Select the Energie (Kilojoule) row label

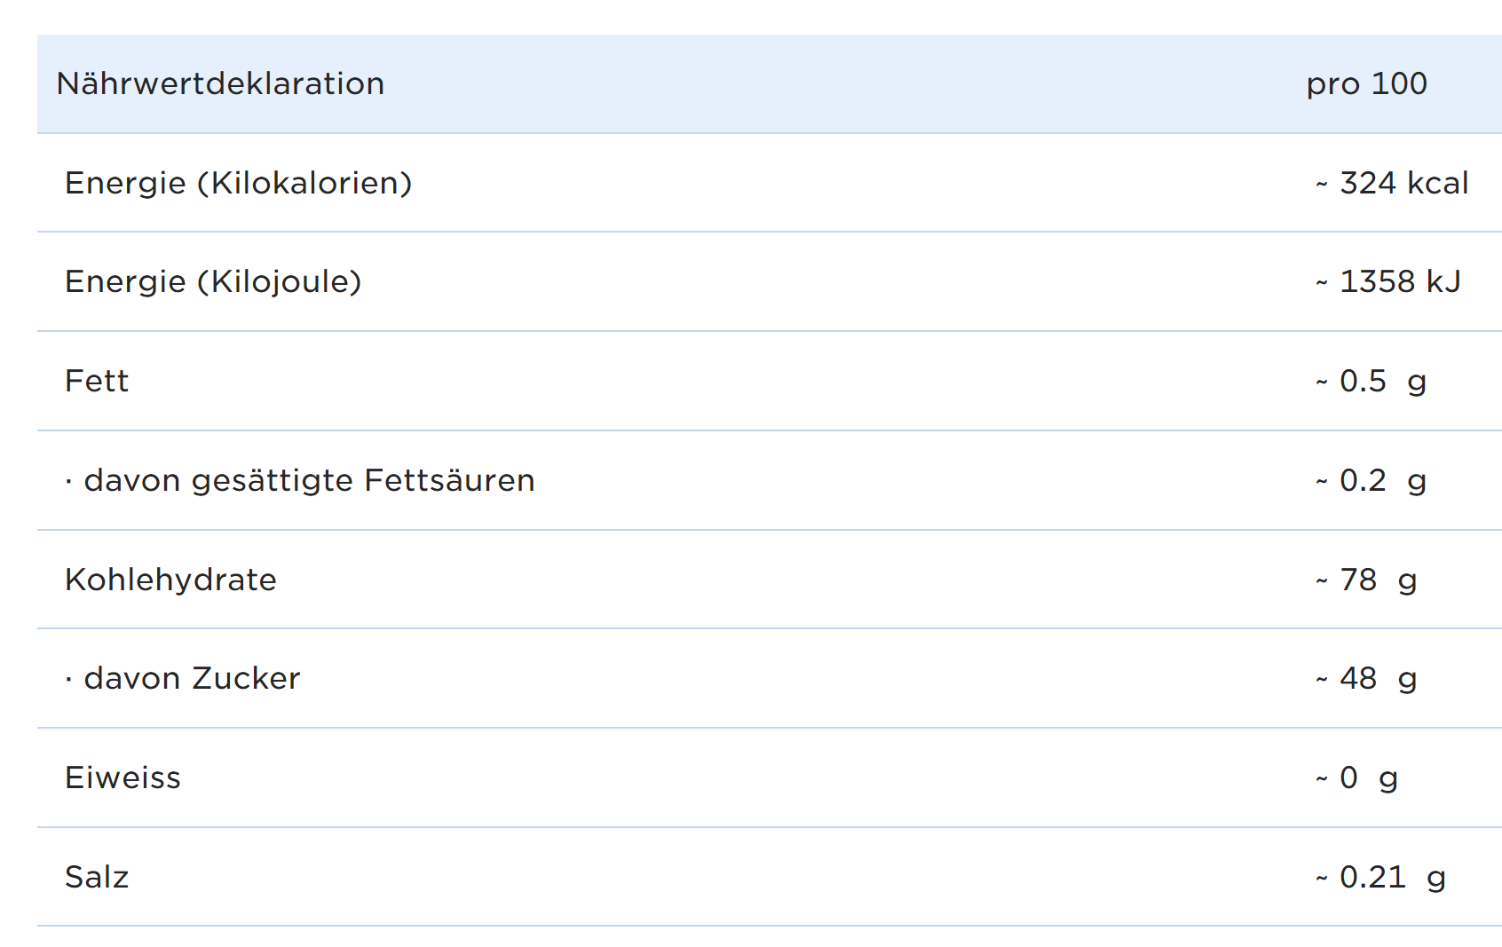[213, 281]
